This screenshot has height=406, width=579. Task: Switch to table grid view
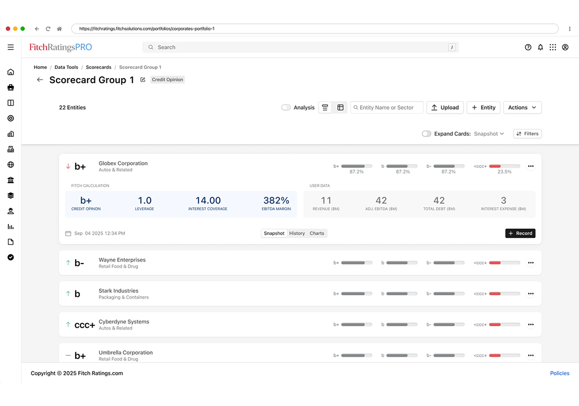coord(340,107)
